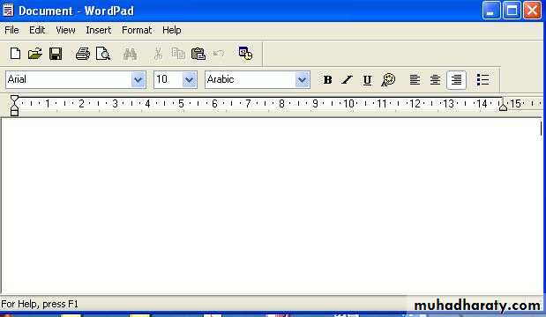Paste from clipboard using Paste icon
This screenshot has height=317, width=546.
coord(198,54)
